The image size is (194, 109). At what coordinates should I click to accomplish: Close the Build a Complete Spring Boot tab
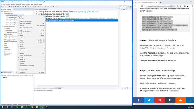(157, 3)
